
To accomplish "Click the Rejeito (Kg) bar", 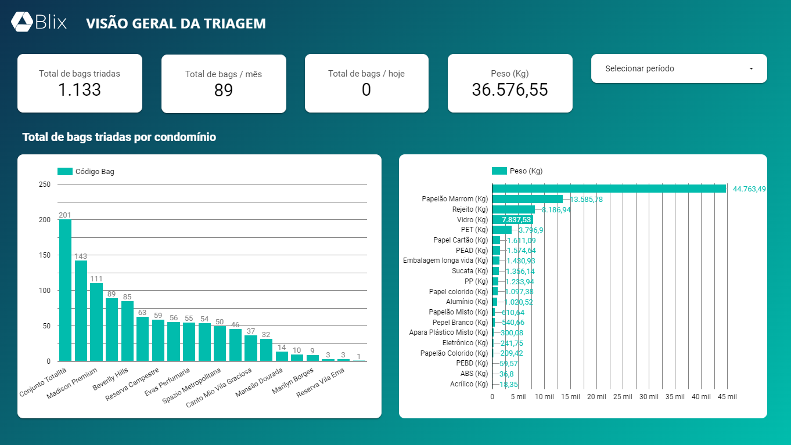I will pos(513,209).
